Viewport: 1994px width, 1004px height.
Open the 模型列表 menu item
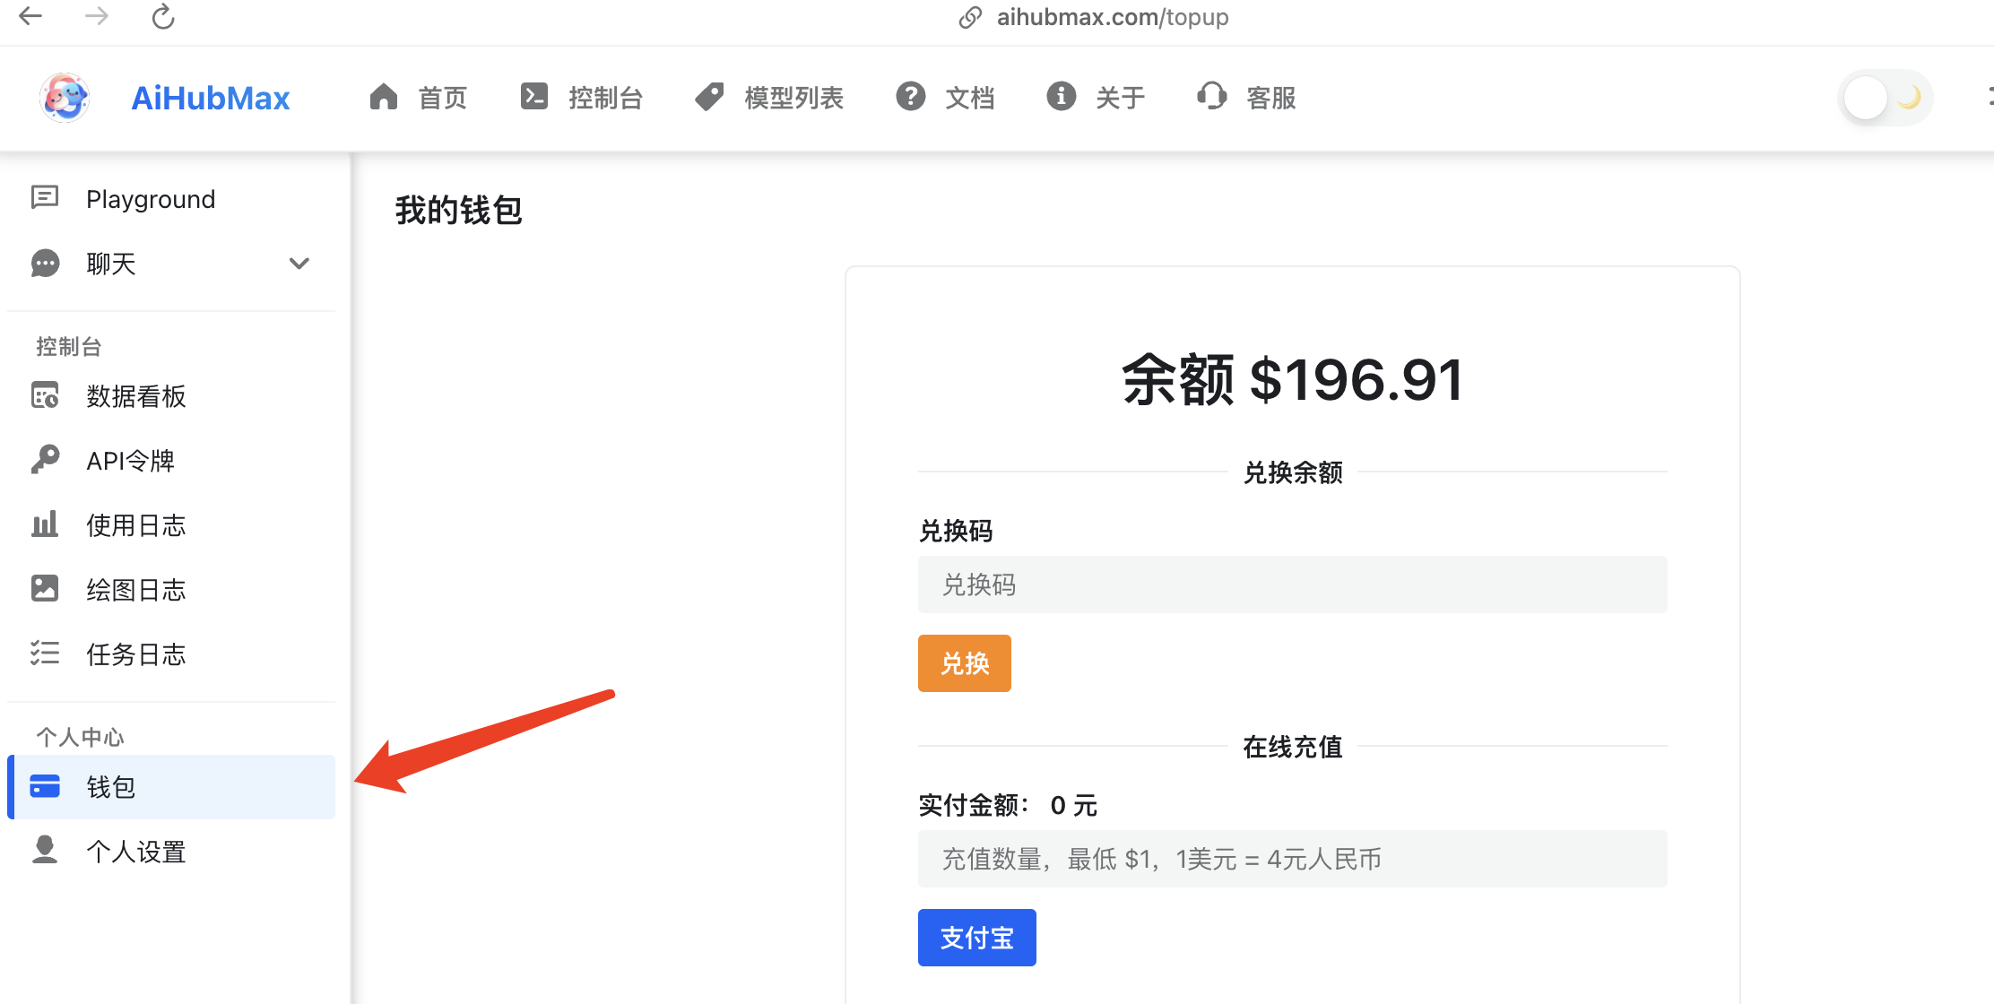pos(769,98)
